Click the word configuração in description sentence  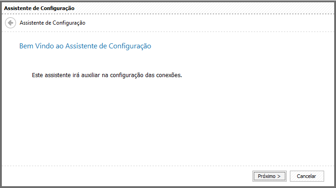coord(126,75)
